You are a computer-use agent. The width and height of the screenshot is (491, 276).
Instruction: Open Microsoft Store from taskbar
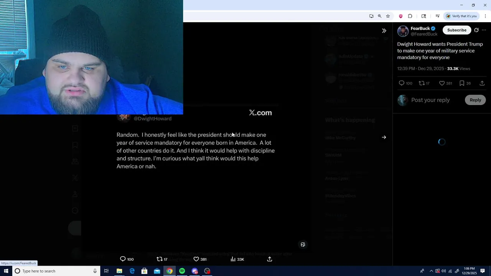(144, 271)
